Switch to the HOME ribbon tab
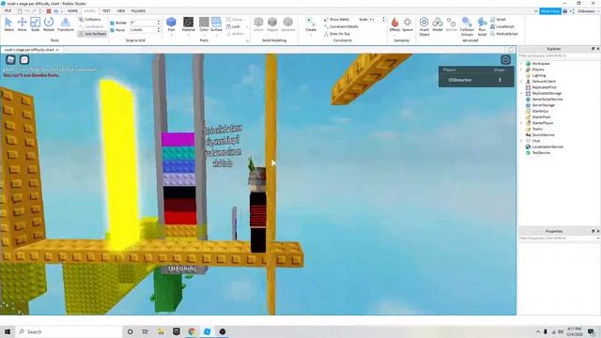The height and width of the screenshot is (338, 601). 72,11
